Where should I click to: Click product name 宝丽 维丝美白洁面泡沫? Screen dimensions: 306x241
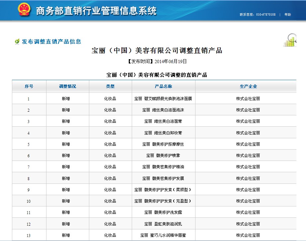coord(163,110)
